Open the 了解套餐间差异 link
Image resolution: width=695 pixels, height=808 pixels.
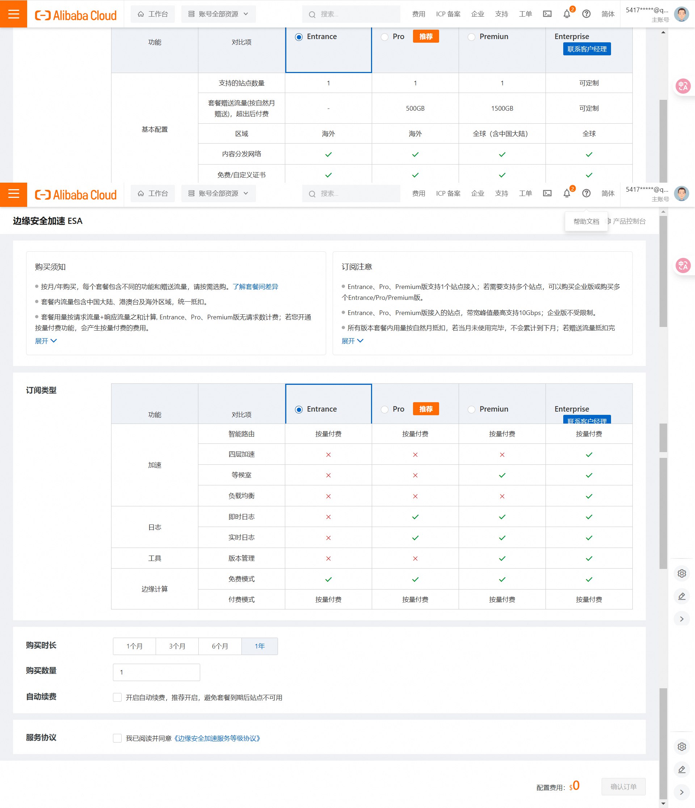point(255,286)
